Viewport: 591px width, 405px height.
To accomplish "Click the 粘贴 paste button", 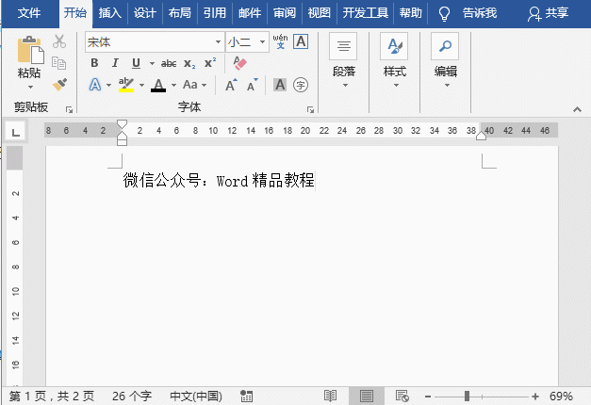I will [29, 59].
